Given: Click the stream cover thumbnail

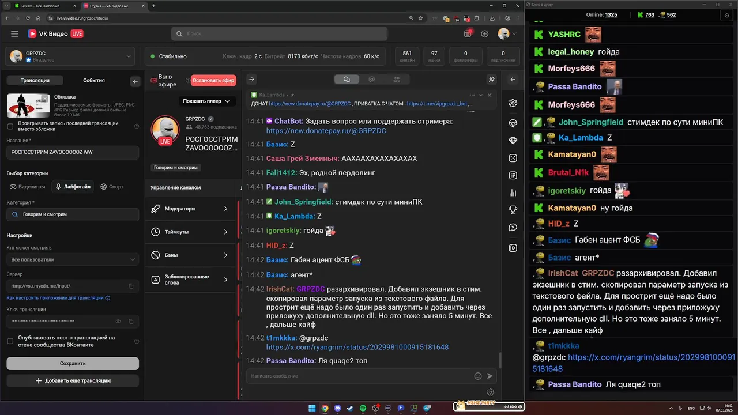Looking at the screenshot, I should tap(28, 105).
